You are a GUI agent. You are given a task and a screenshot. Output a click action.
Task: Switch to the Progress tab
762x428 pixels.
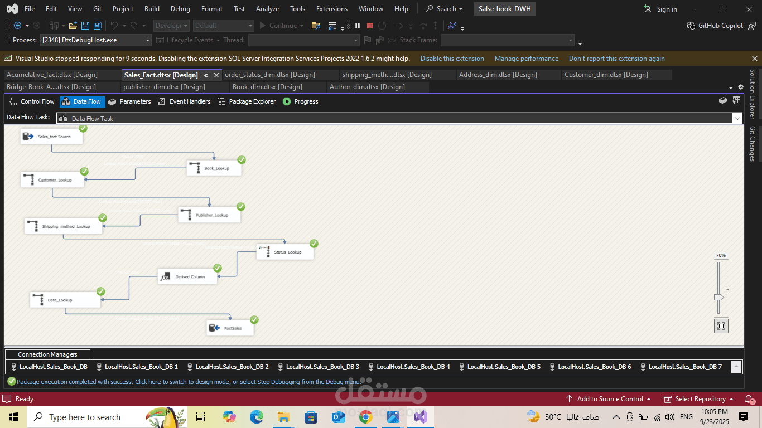coord(300,101)
